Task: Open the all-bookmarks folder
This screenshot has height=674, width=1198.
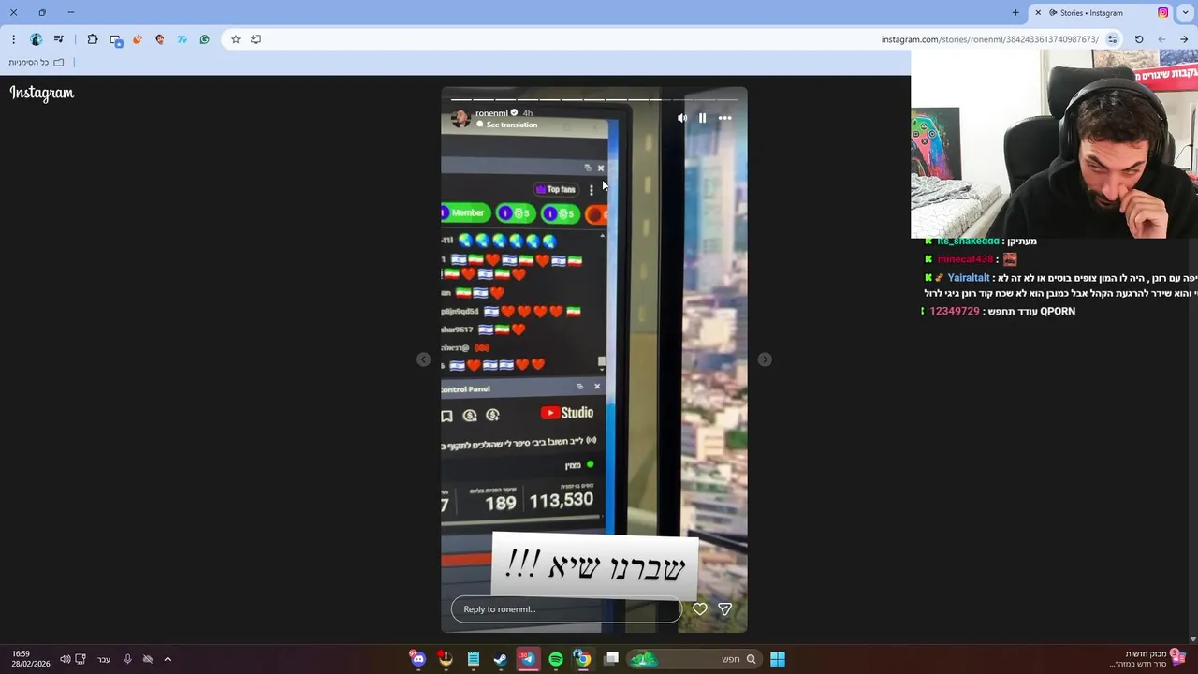Action: (37, 63)
